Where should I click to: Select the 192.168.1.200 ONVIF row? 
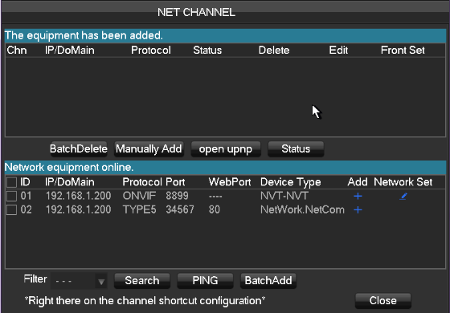coord(225,197)
